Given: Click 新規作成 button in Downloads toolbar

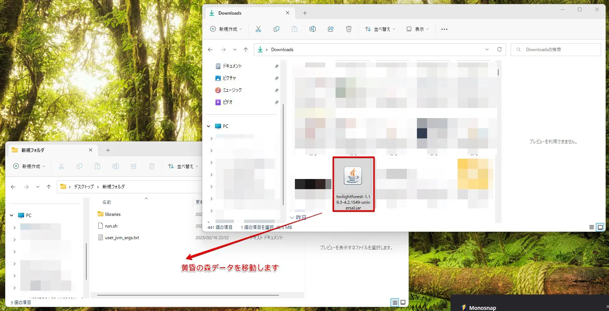Looking at the screenshot, I should [226, 29].
